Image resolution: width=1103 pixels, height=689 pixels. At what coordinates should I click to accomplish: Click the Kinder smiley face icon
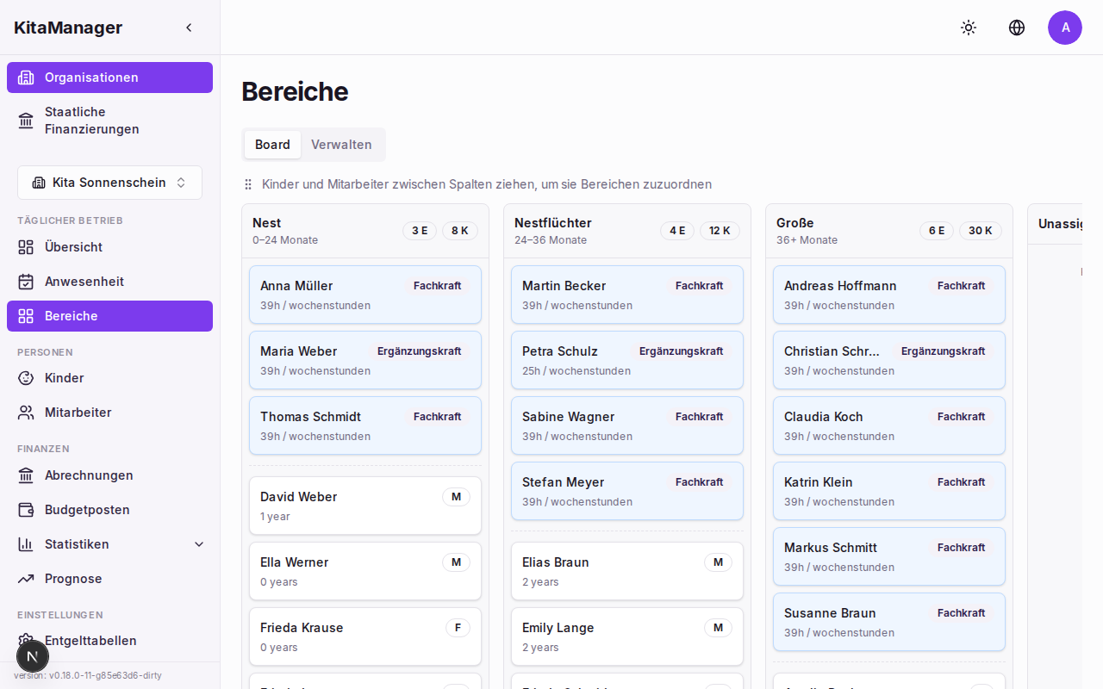click(x=27, y=378)
